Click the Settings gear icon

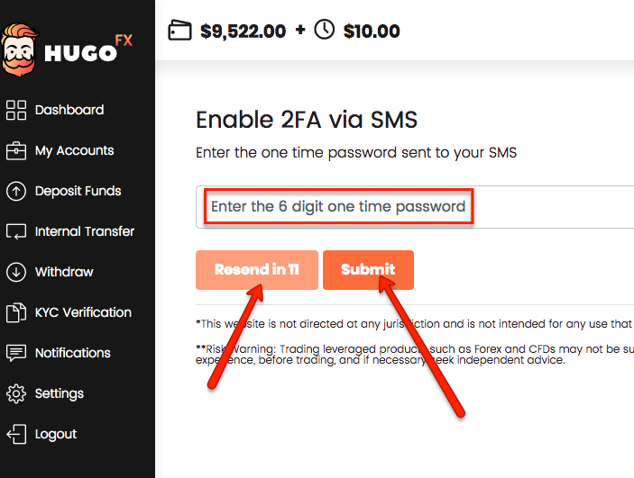(x=16, y=393)
